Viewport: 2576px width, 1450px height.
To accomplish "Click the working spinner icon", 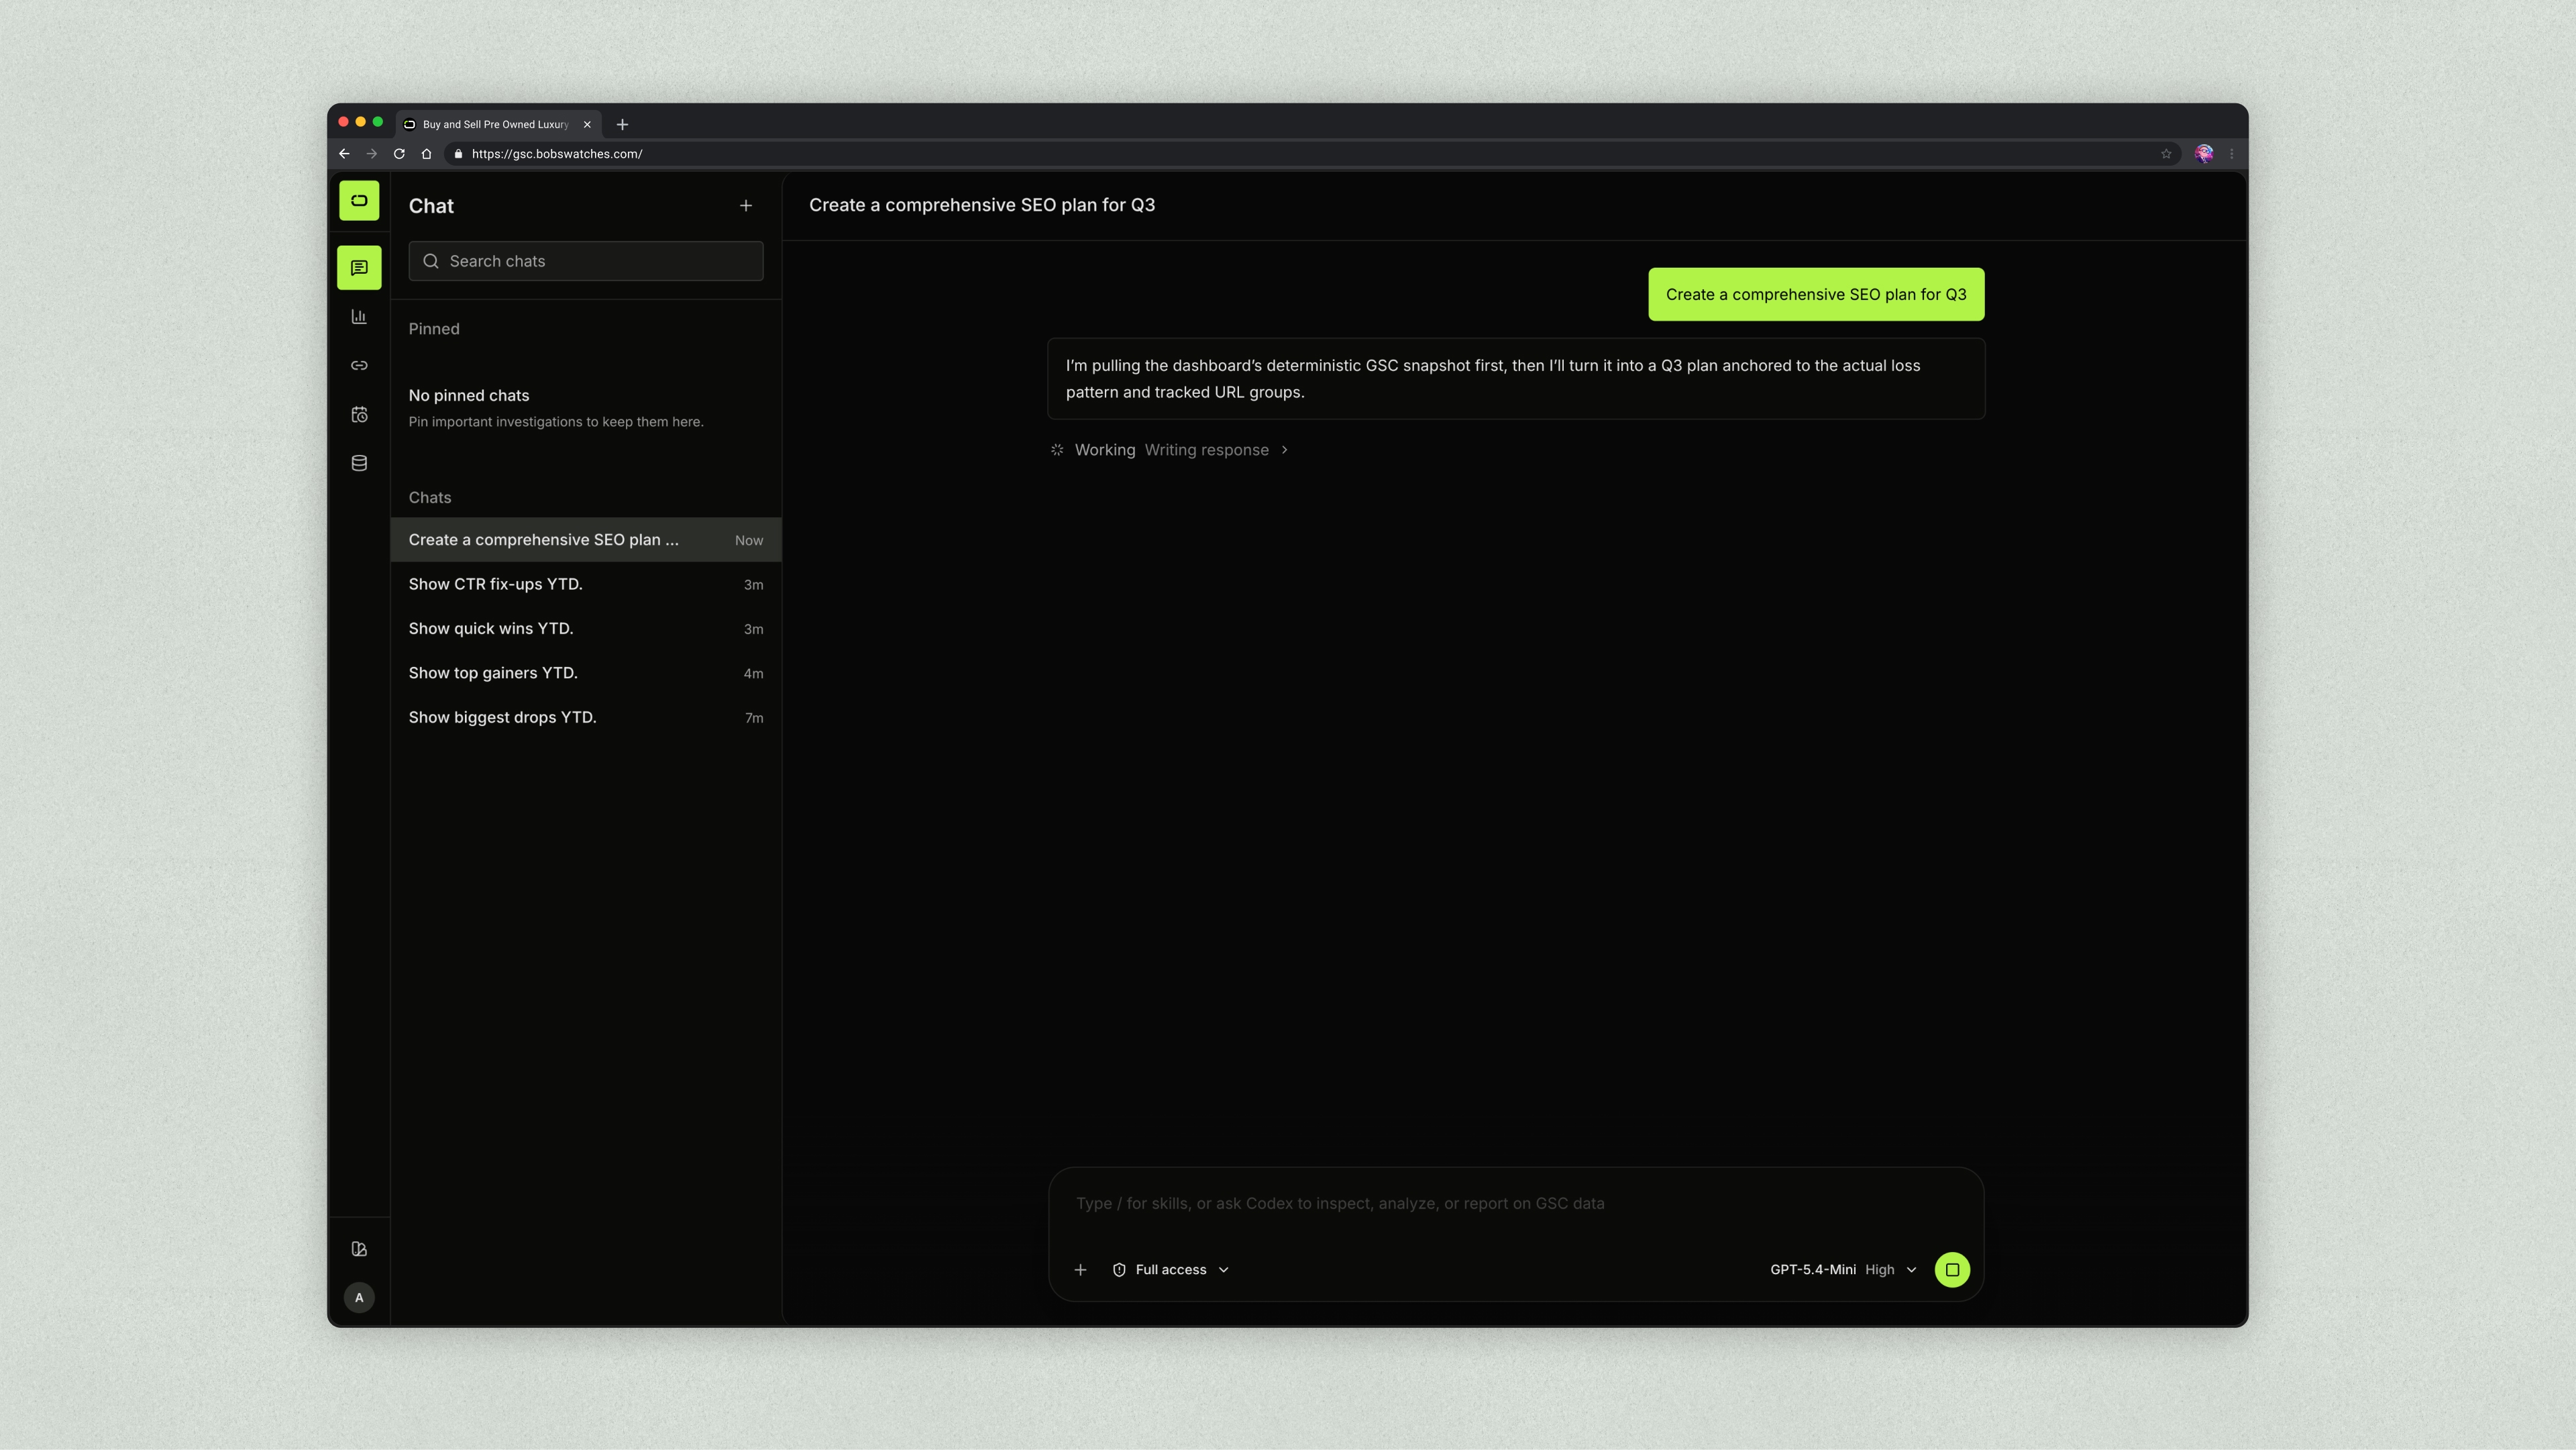I will tap(1057, 450).
